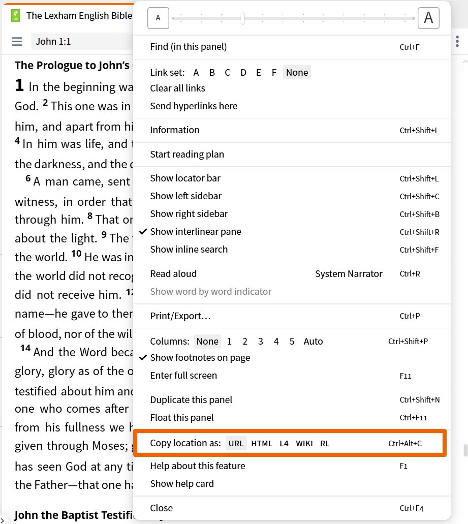Set Columns to None

207,342
